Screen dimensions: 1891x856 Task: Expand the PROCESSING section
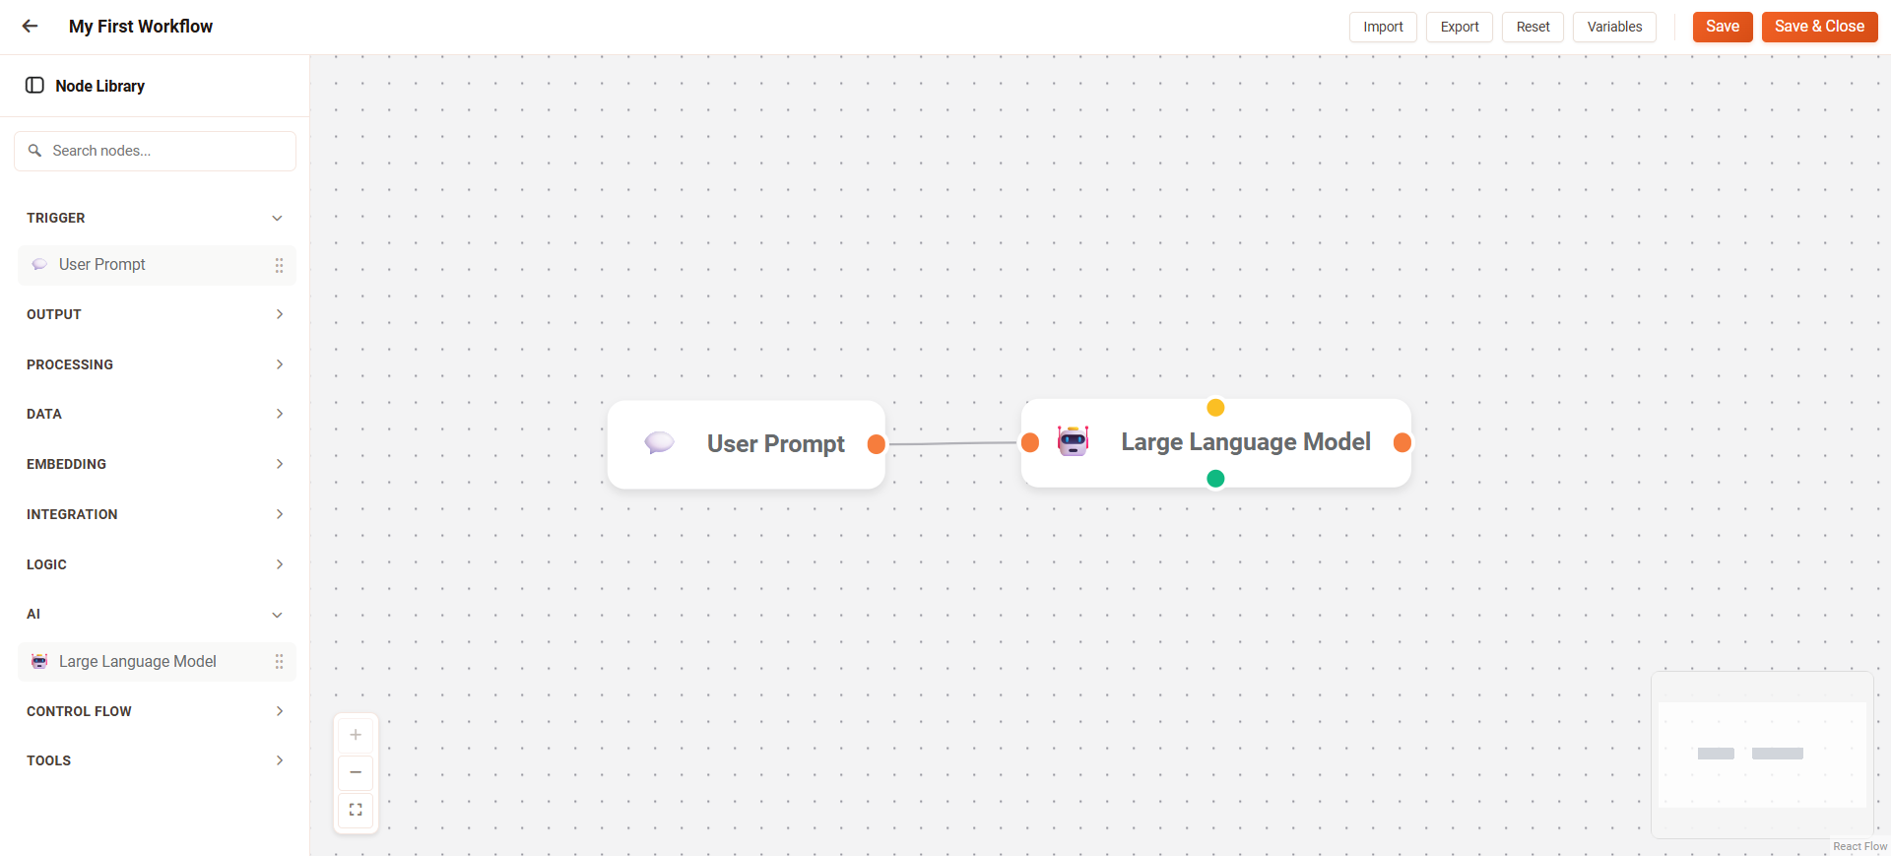pyautogui.click(x=279, y=364)
